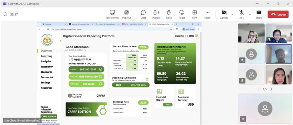Open the Reporting sidebar item
293x125 pixels.
pyautogui.click(x=46, y=56)
